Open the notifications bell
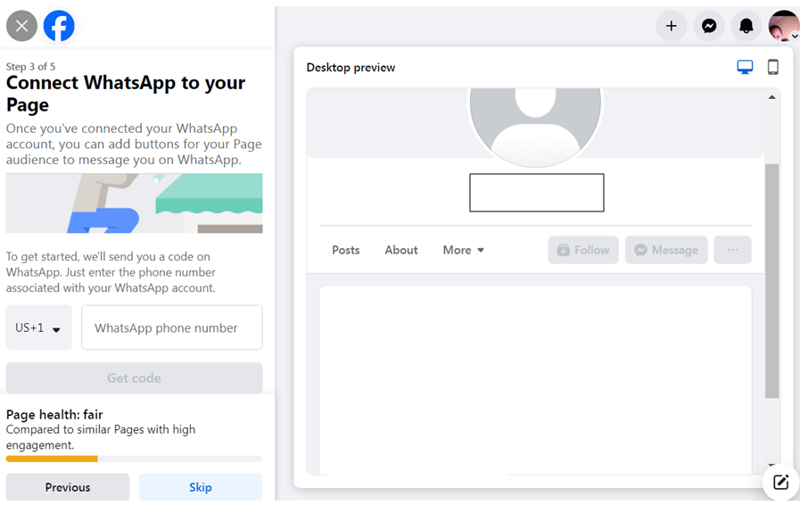The image size is (800, 505). point(746,26)
